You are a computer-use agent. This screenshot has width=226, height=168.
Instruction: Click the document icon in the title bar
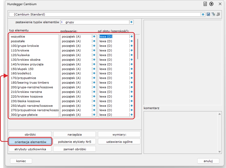point(205,4)
